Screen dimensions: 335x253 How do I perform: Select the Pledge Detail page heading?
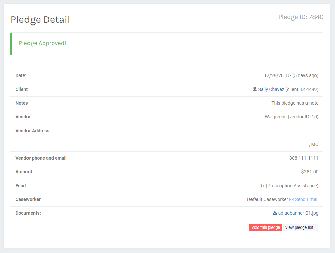click(40, 20)
